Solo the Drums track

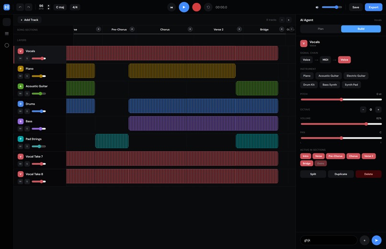27,111
